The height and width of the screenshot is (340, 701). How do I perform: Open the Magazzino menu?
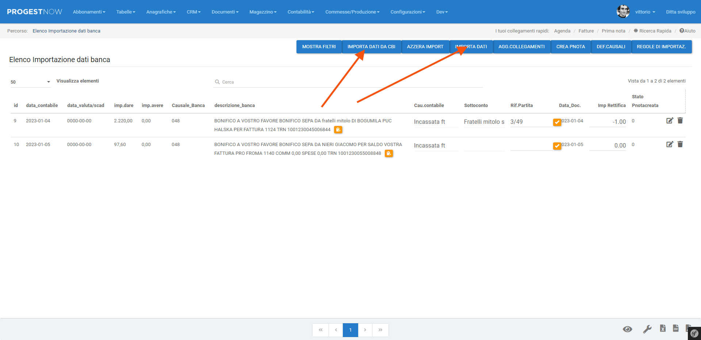[263, 12]
